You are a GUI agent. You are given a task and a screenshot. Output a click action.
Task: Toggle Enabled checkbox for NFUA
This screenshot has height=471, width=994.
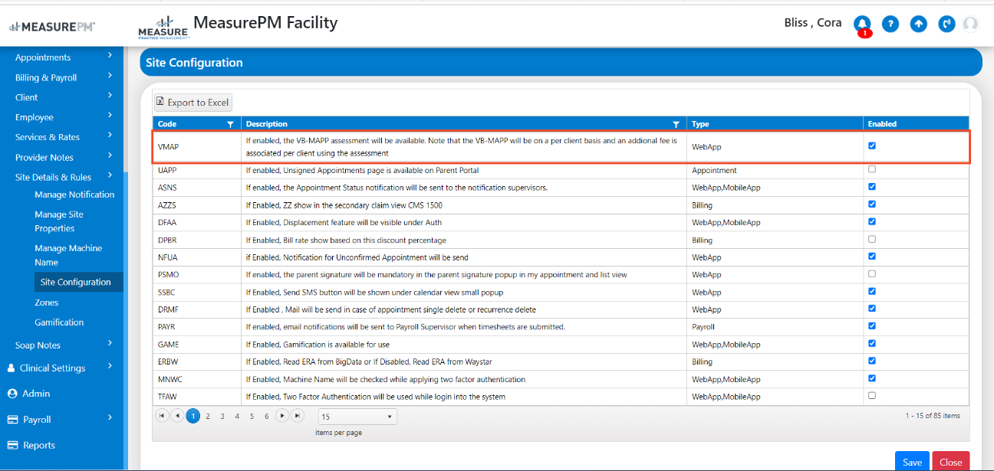(x=872, y=257)
